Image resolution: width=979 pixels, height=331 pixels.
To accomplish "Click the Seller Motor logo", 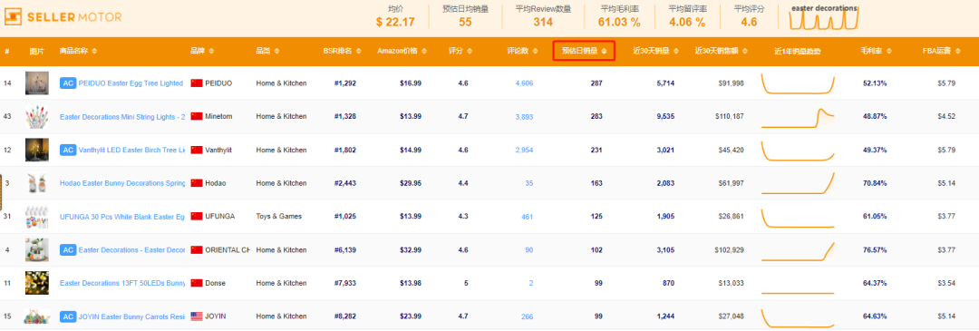I will (x=63, y=17).
